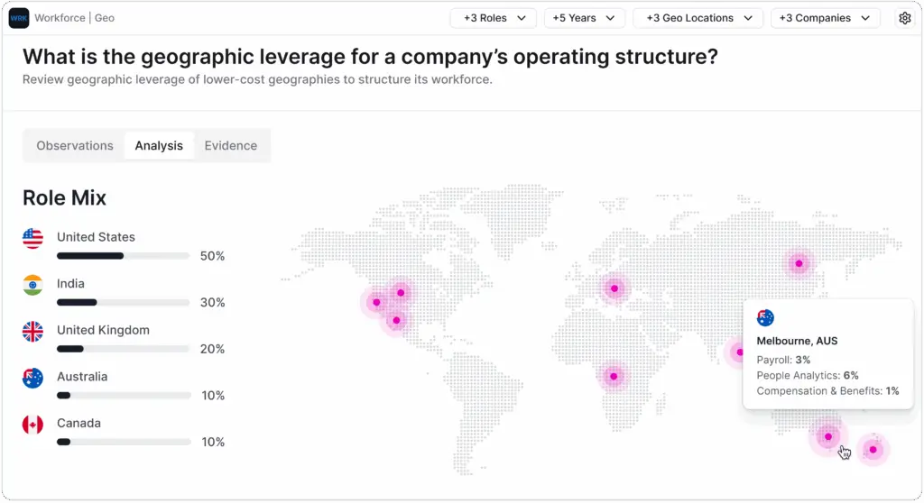Image resolution: width=924 pixels, height=503 pixels.
Task: Click the India country label
Action: click(70, 283)
